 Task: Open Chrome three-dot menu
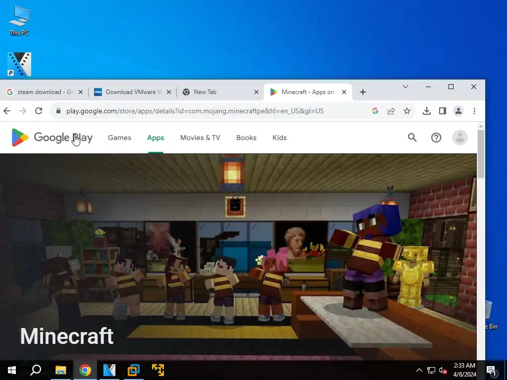474,111
